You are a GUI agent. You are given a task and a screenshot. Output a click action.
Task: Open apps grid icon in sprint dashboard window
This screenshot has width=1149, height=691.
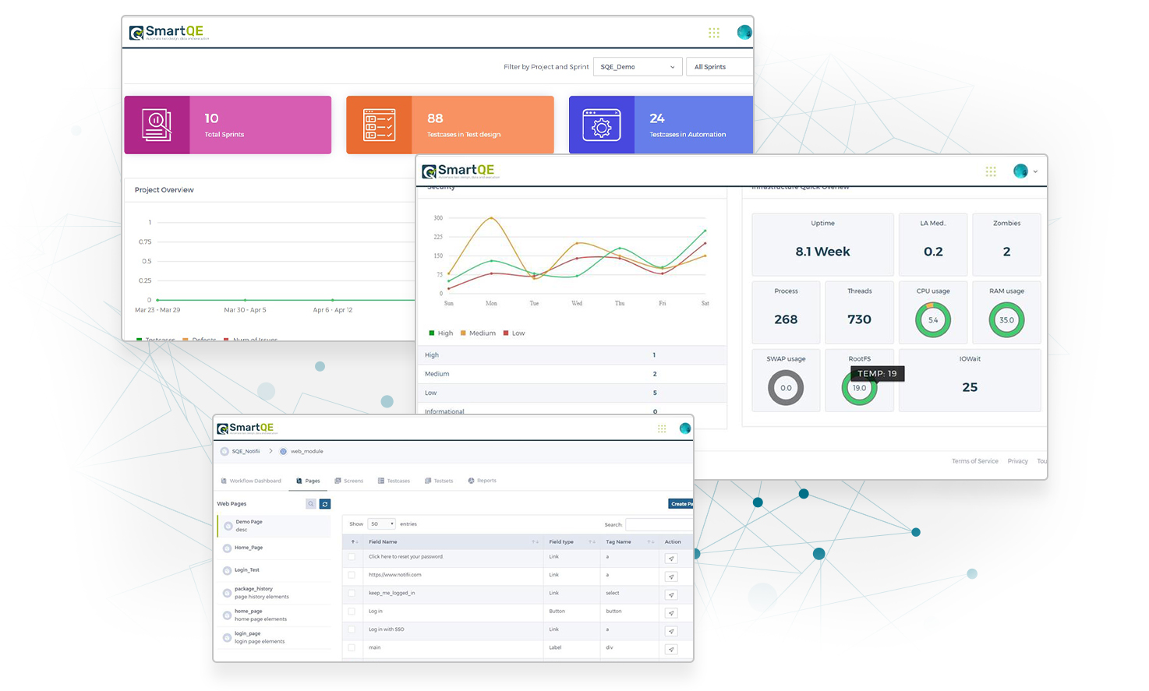(x=713, y=33)
